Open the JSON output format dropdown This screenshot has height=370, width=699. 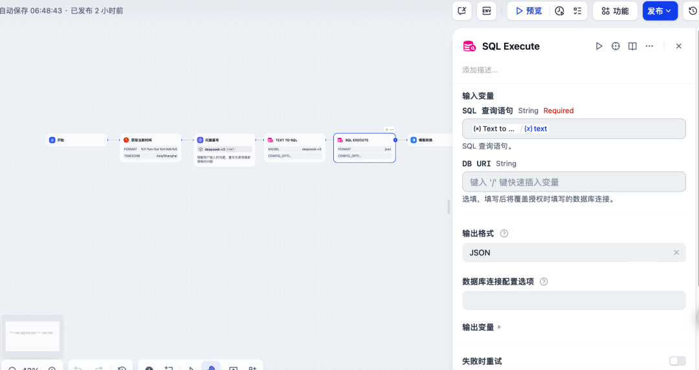pyautogui.click(x=573, y=252)
